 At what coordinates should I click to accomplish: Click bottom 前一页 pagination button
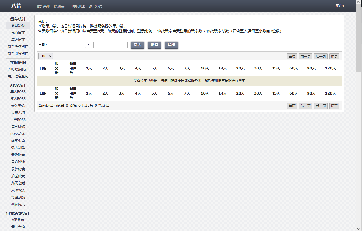(x=306, y=106)
